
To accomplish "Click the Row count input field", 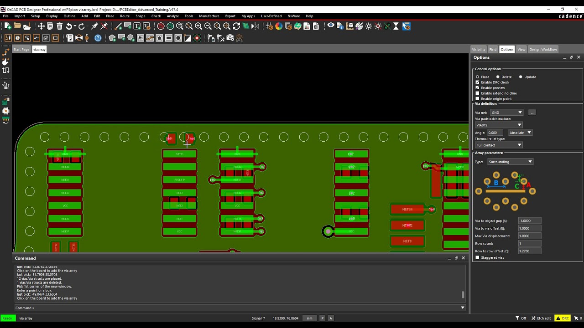I will coord(530,244).
